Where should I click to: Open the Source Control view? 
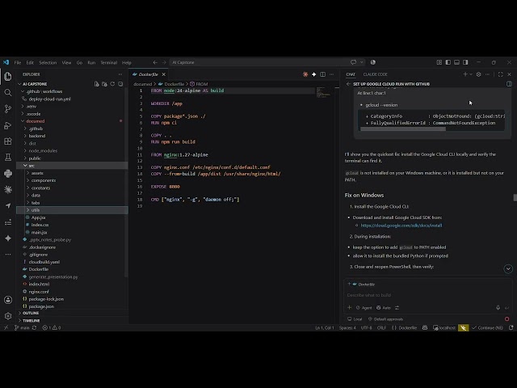[x=8, y=109]
